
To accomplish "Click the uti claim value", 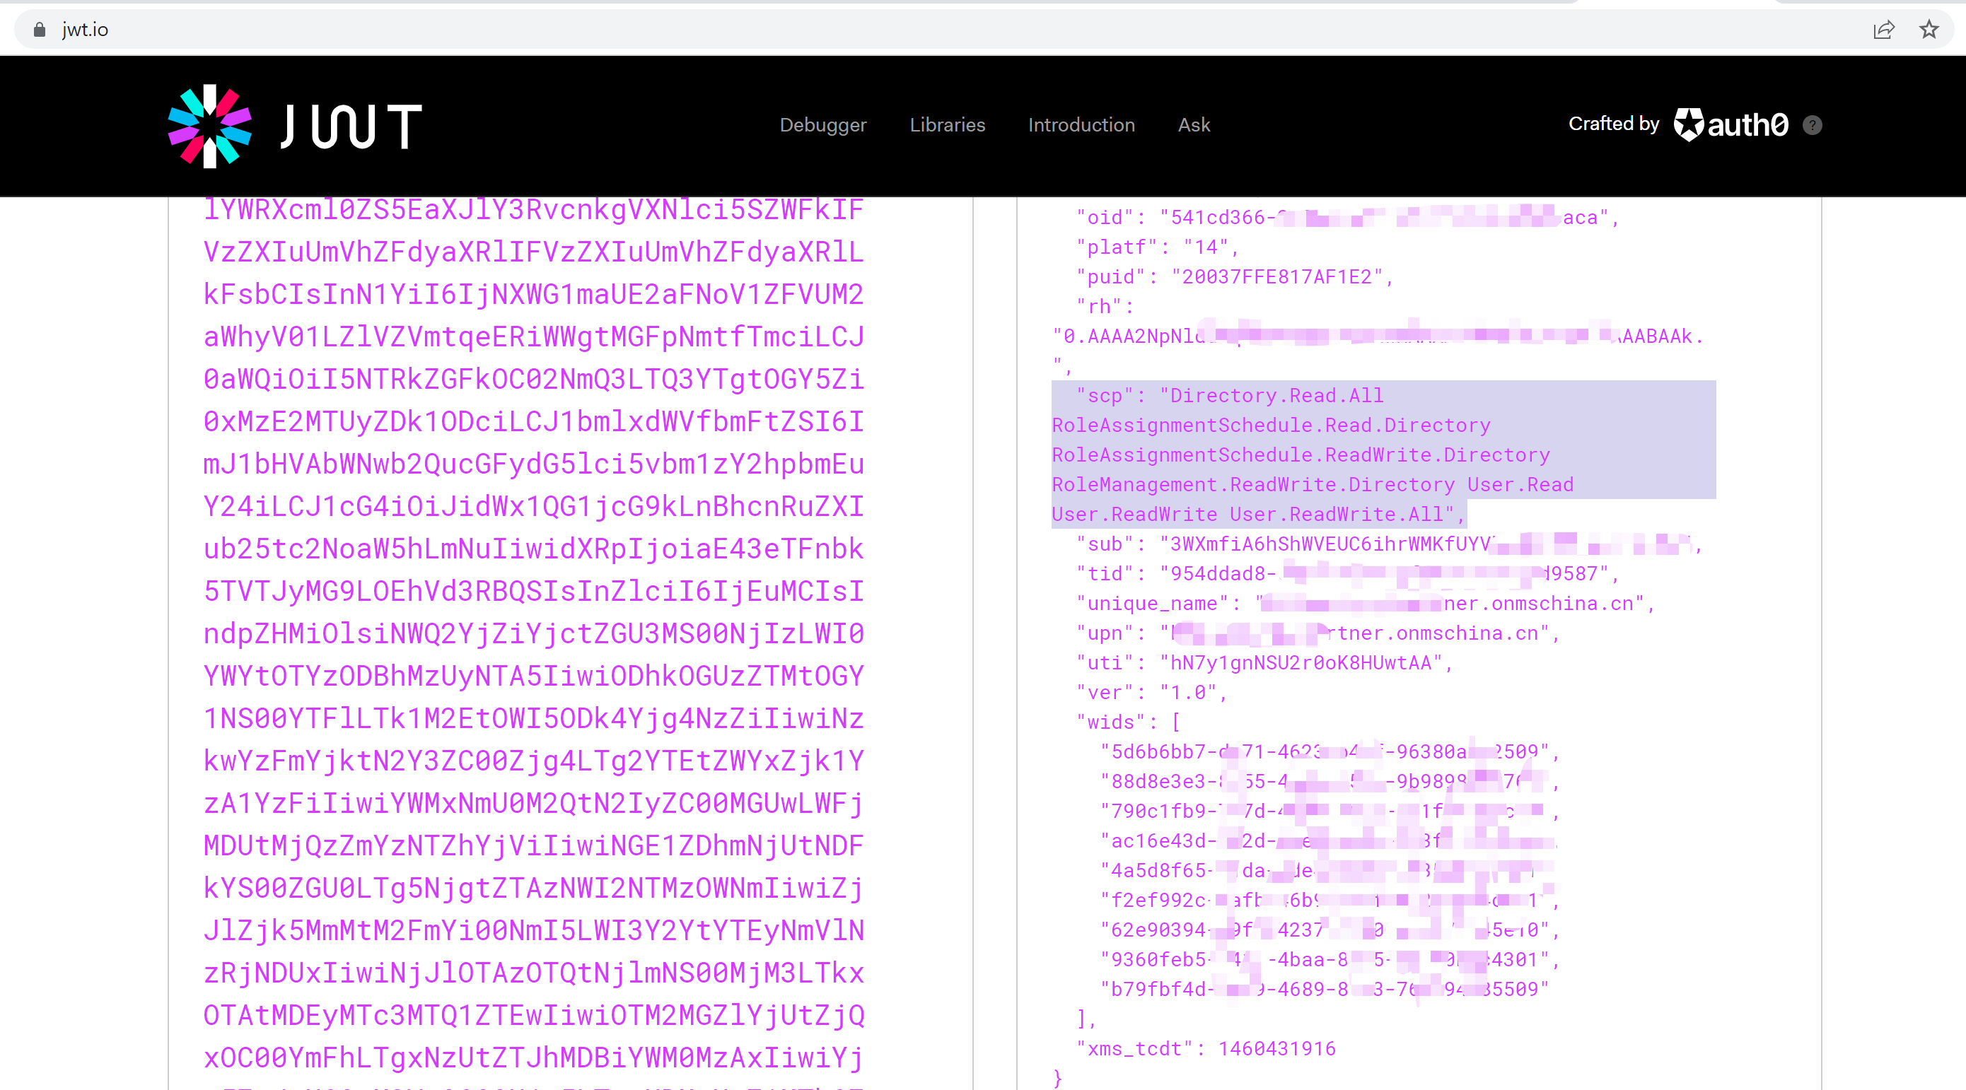I will [x=1301, y=663].
